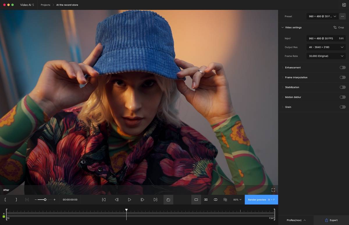Toggle the right sidebar panel icon
The image size is (349, 225).
344,5
